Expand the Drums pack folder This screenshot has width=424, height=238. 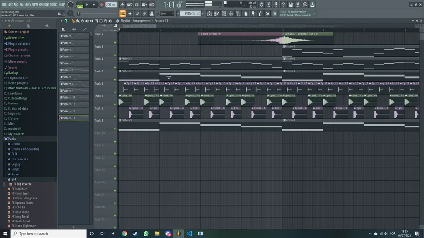pos(16,144)
